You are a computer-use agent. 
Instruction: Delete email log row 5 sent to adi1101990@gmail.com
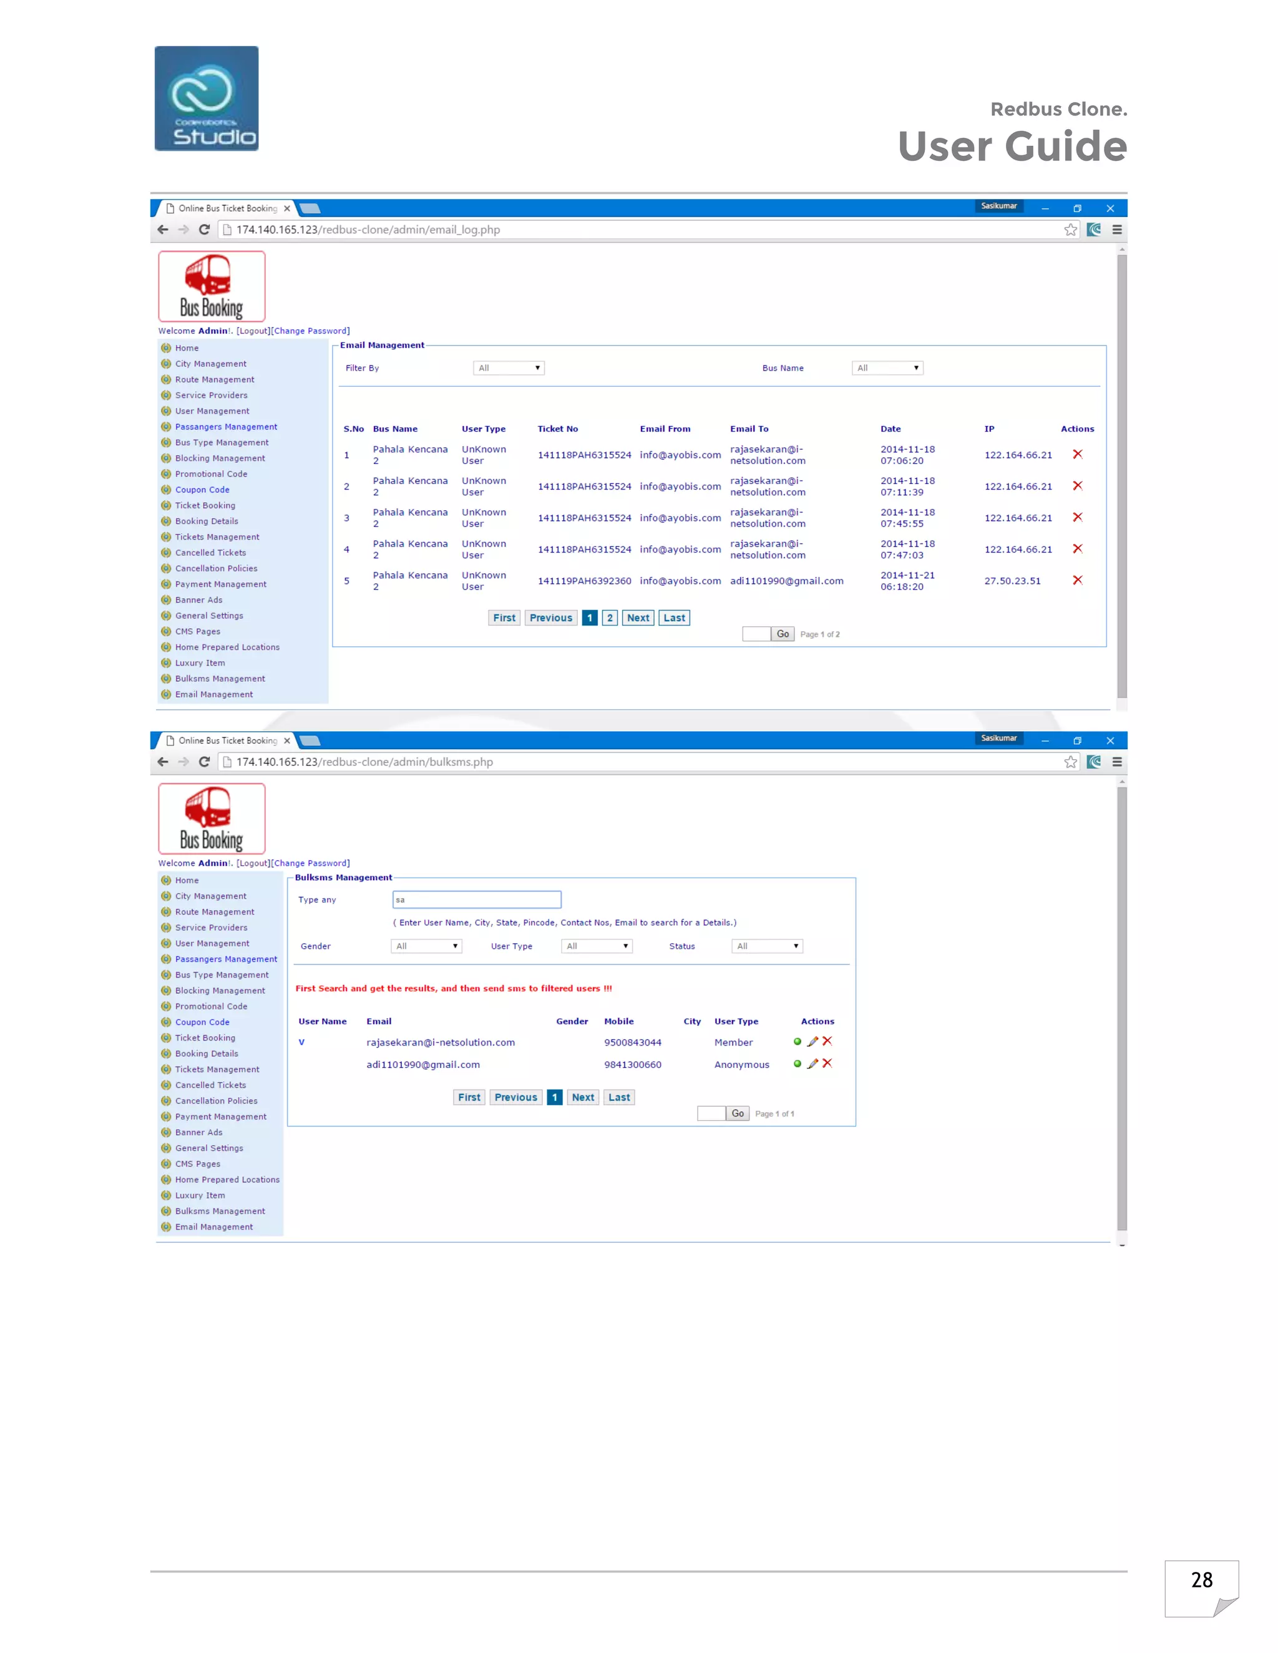(x=1077, y=581)
